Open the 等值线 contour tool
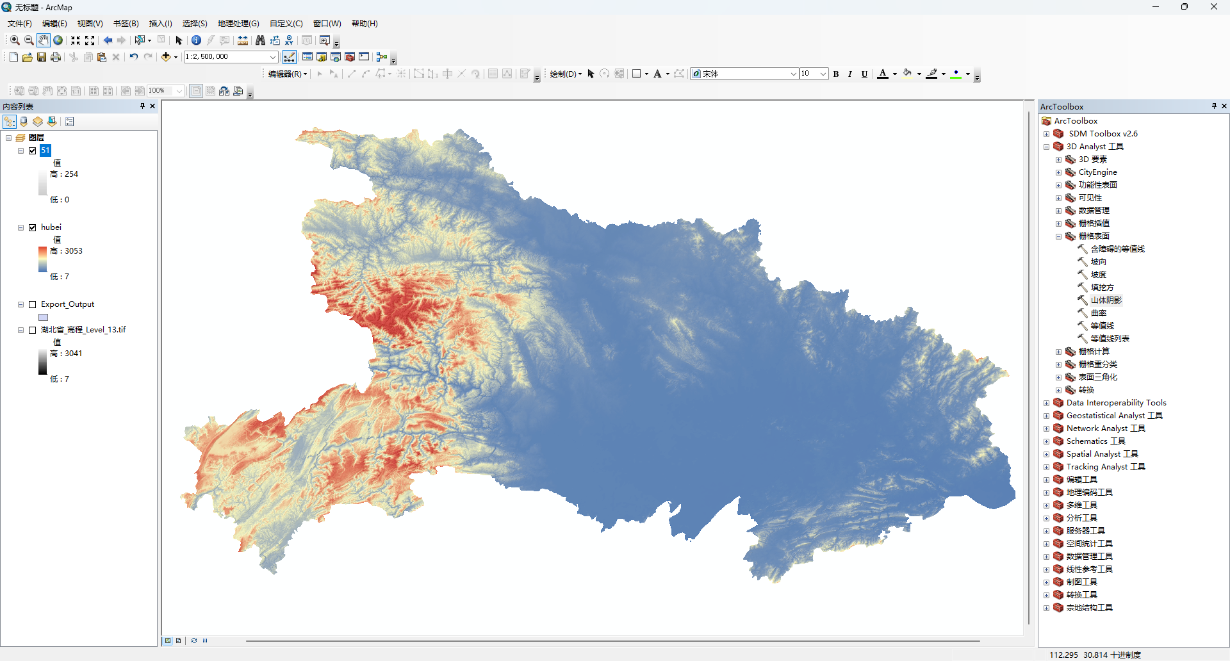Screen dimensions: 1230x661 pyautogui.click(x=1103, y=326)
